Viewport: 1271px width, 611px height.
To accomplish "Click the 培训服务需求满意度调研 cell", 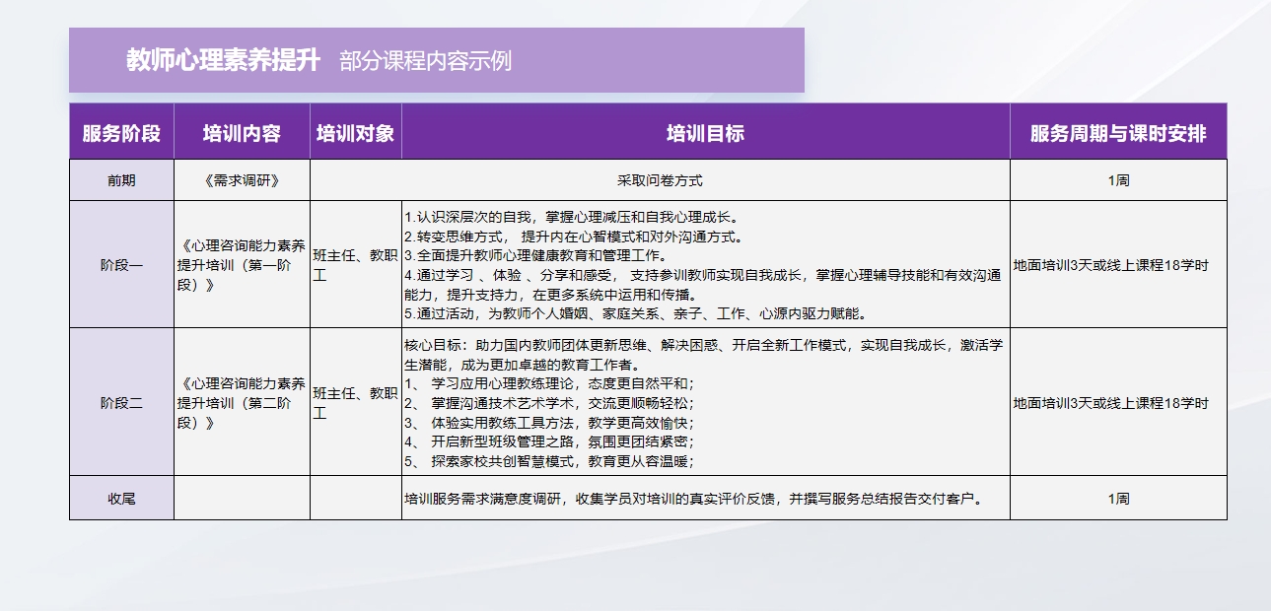I will 706,498.
